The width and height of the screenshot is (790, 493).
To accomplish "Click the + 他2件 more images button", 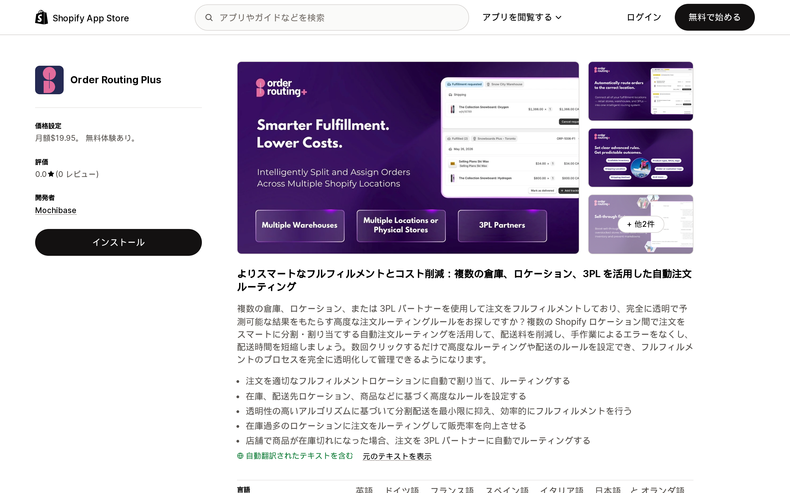I will point(641,224).
